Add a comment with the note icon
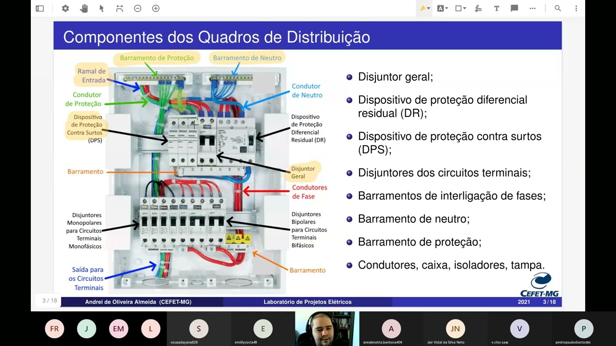 [x=514, y=8]
